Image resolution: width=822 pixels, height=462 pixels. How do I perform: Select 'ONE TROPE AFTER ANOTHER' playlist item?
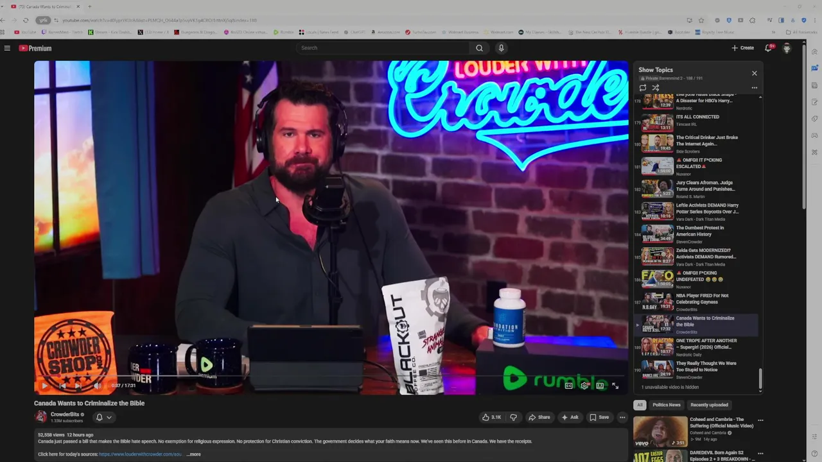697,347
